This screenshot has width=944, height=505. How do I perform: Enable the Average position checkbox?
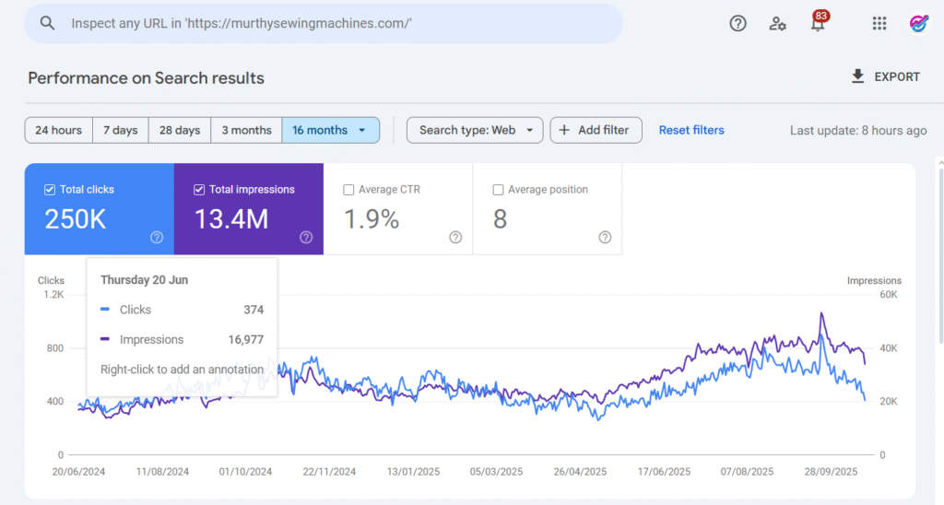tap(498, 190)
